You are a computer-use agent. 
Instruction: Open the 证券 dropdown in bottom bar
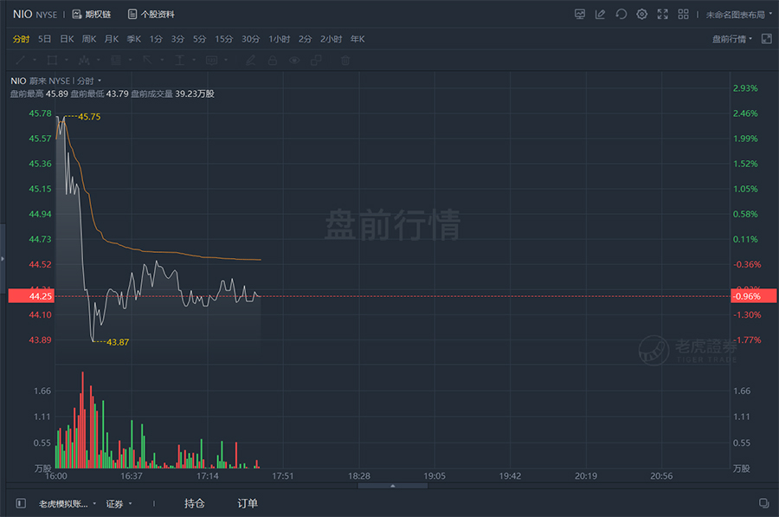119,504
